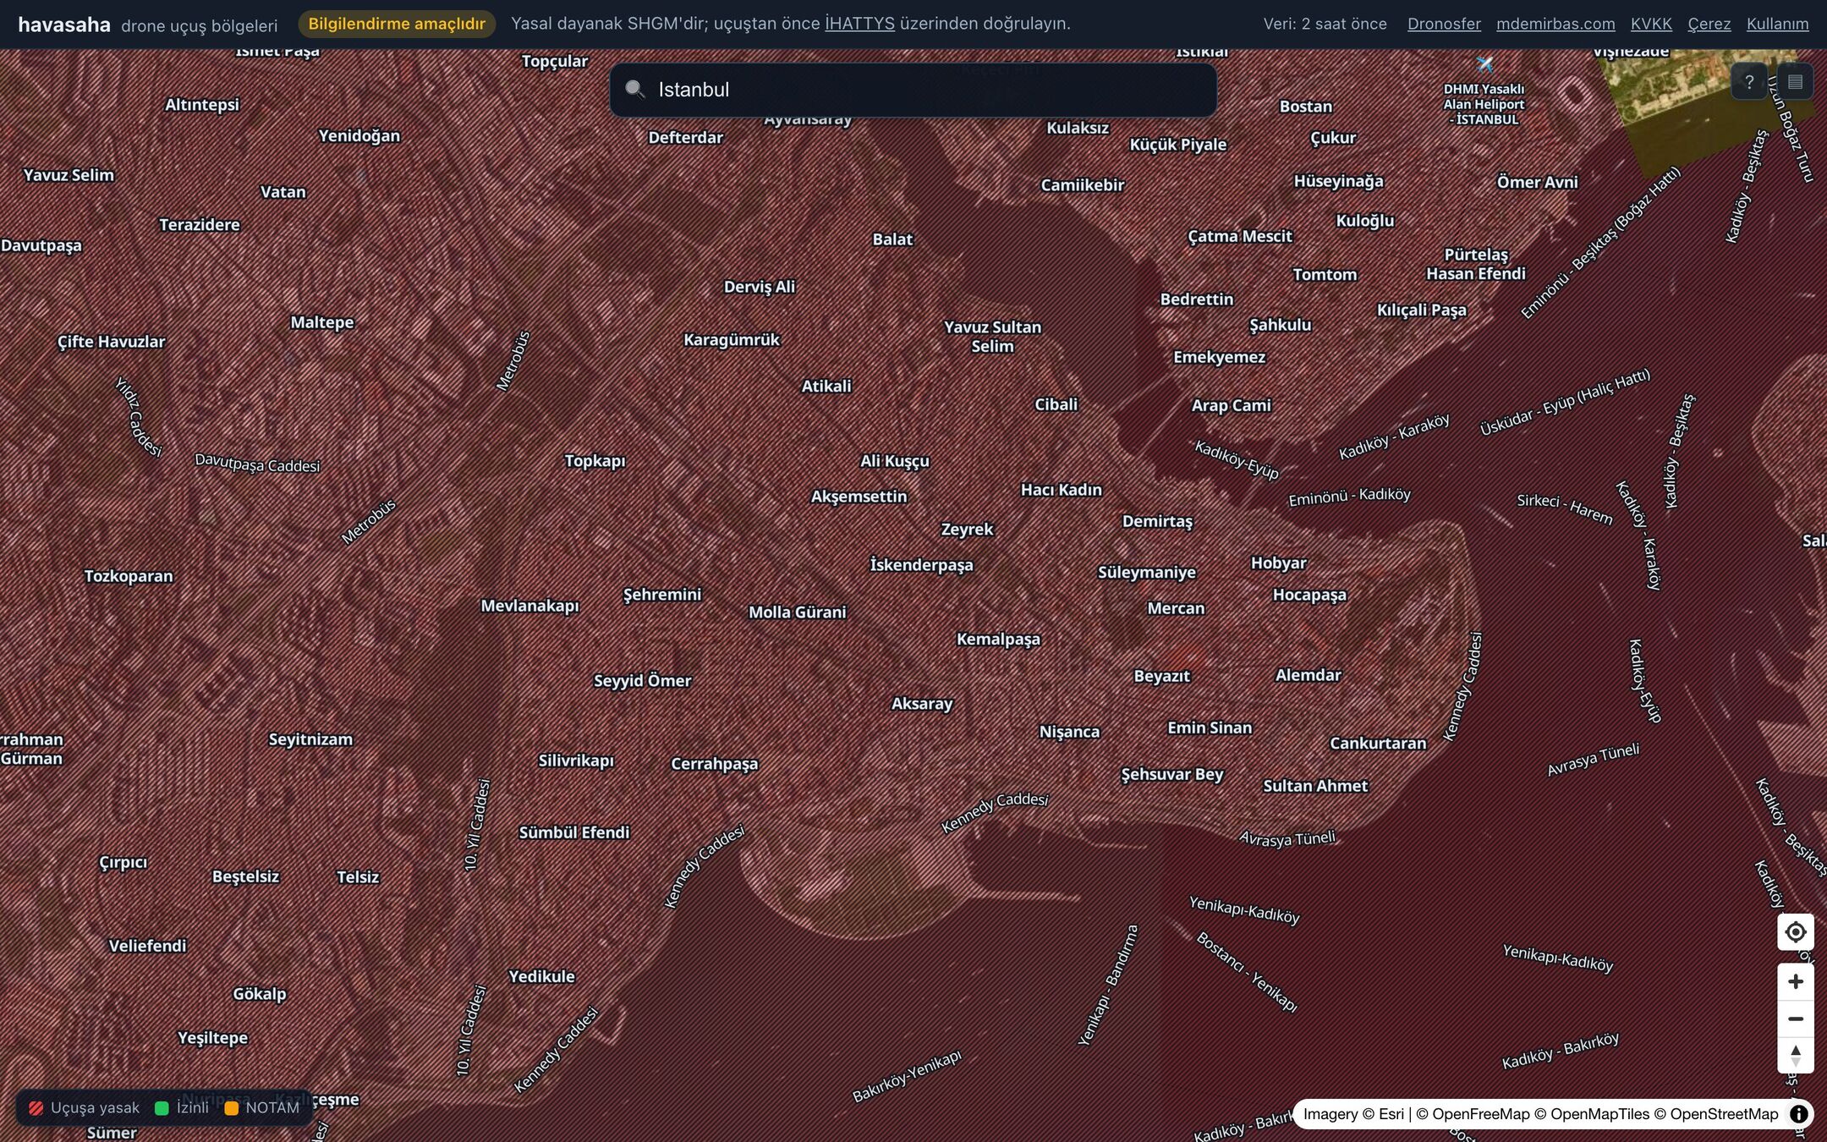Open the İHATTYS link

point(859,24)
